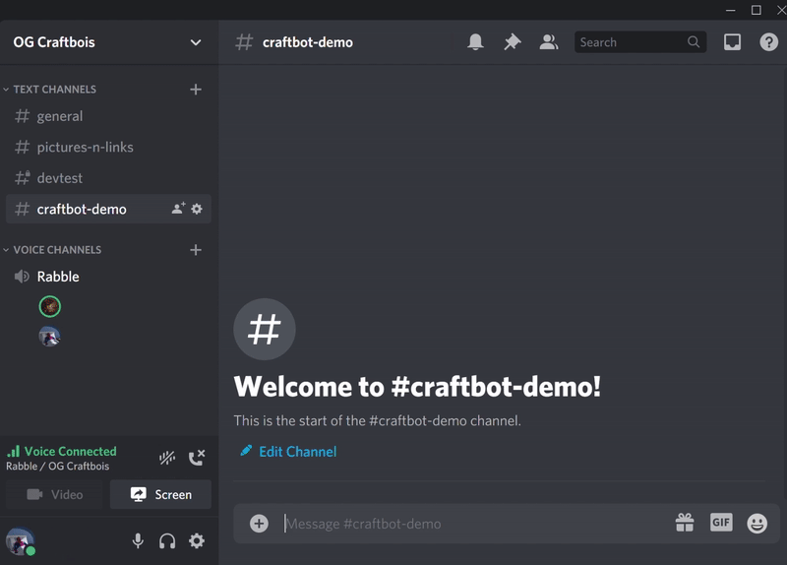Open the general text channel

click(x=108, y=116)
